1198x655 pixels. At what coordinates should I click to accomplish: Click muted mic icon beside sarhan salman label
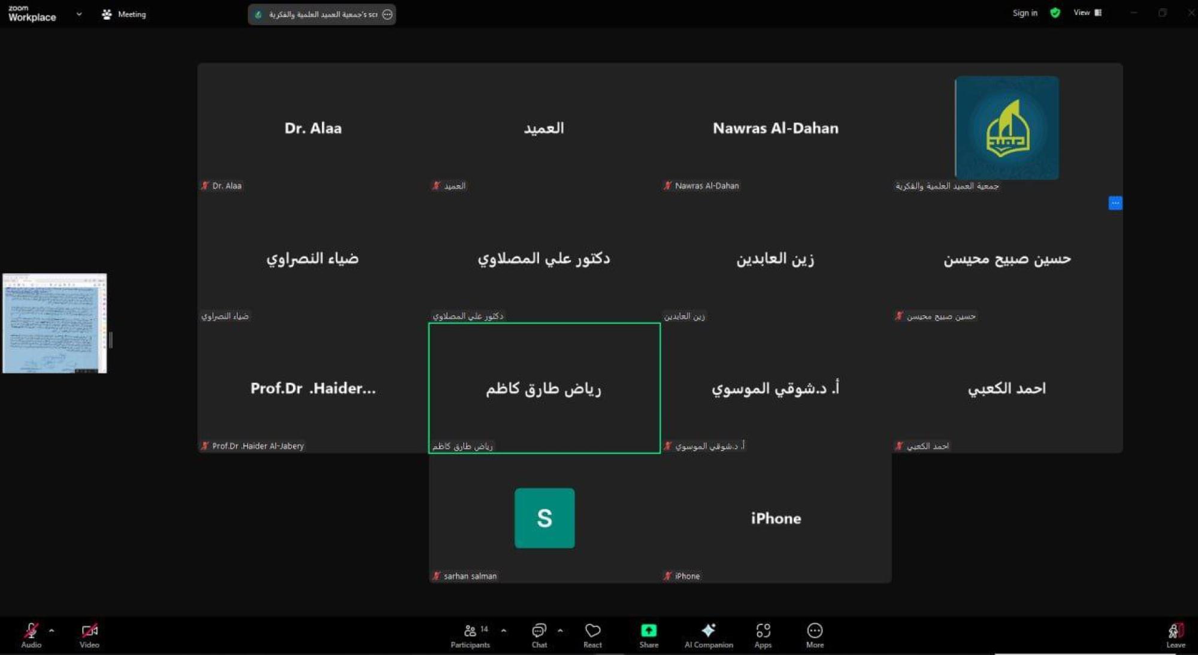[437, 576]
